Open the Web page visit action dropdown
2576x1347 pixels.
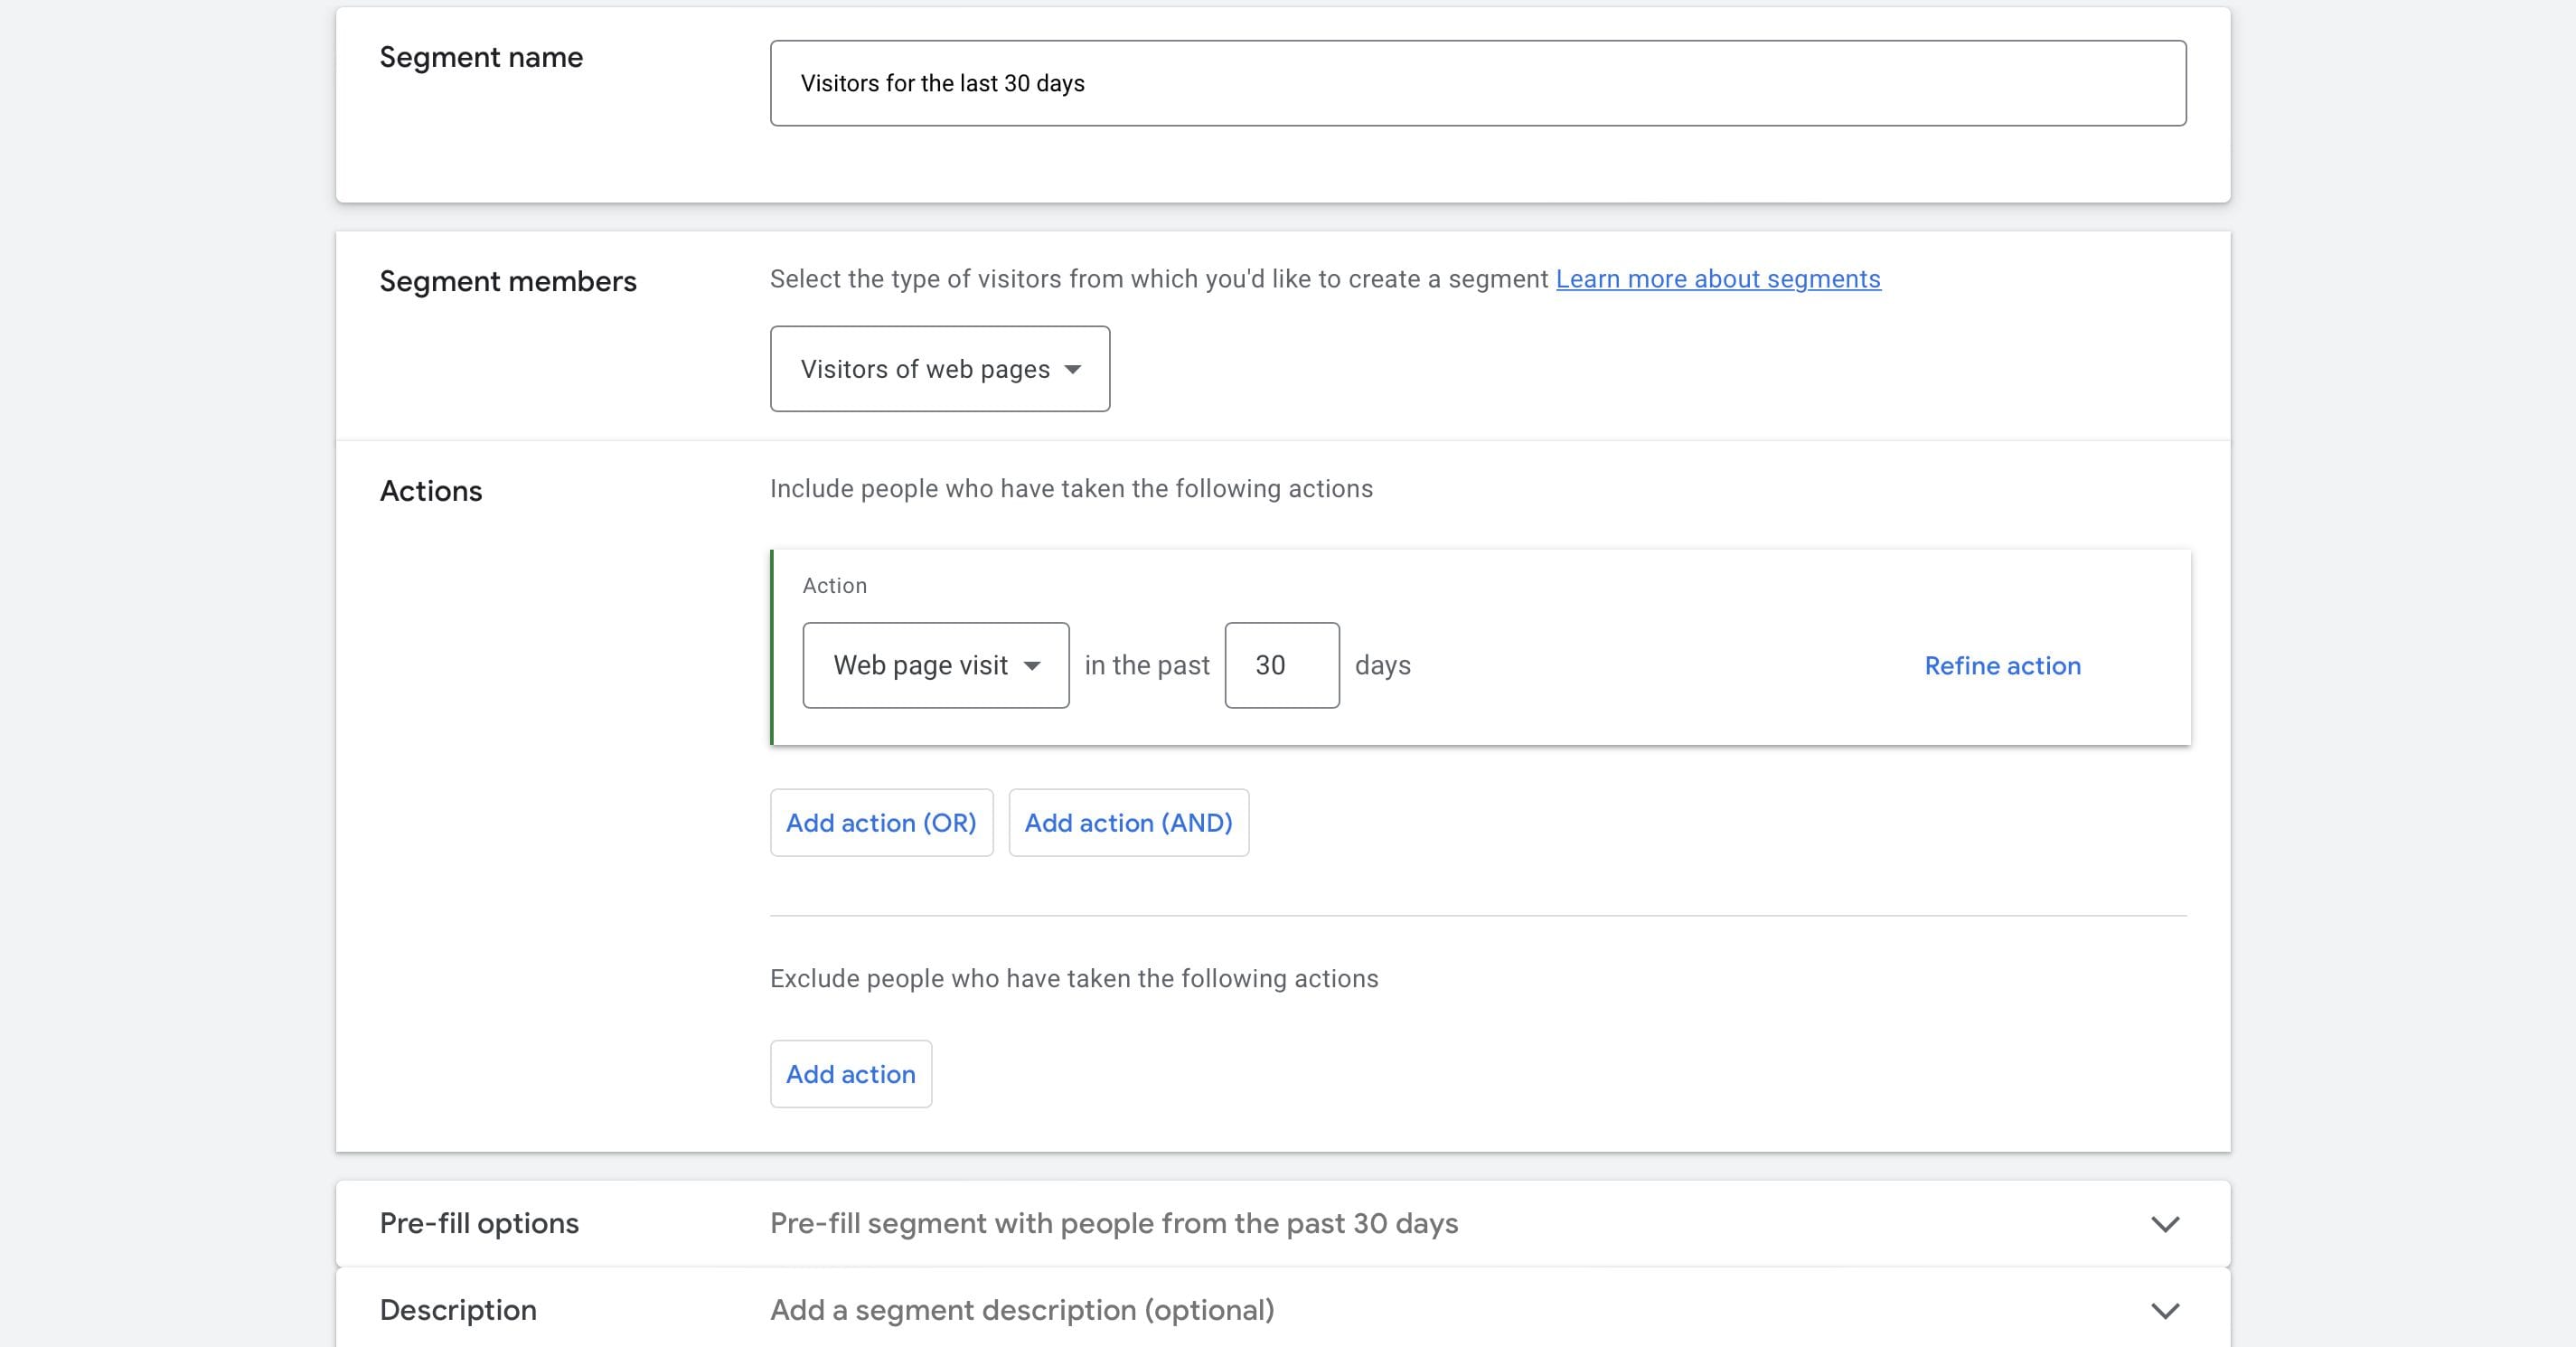coord(936,665)
